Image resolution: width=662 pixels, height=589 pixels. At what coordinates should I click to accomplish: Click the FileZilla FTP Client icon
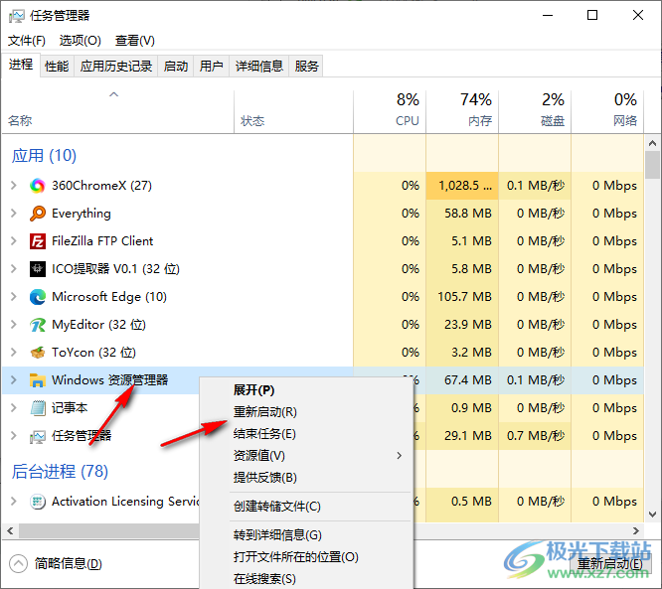tap(37, 241)
